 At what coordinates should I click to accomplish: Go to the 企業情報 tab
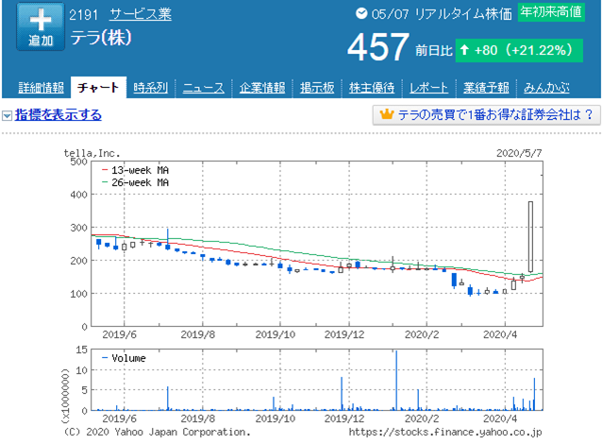click(x=262, y=88)
